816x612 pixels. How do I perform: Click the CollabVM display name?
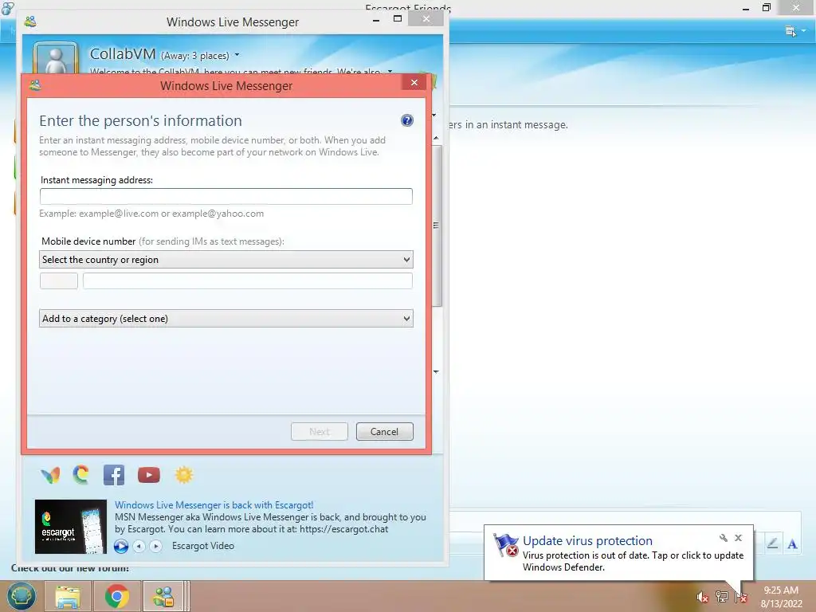click(x=123, y=53)
